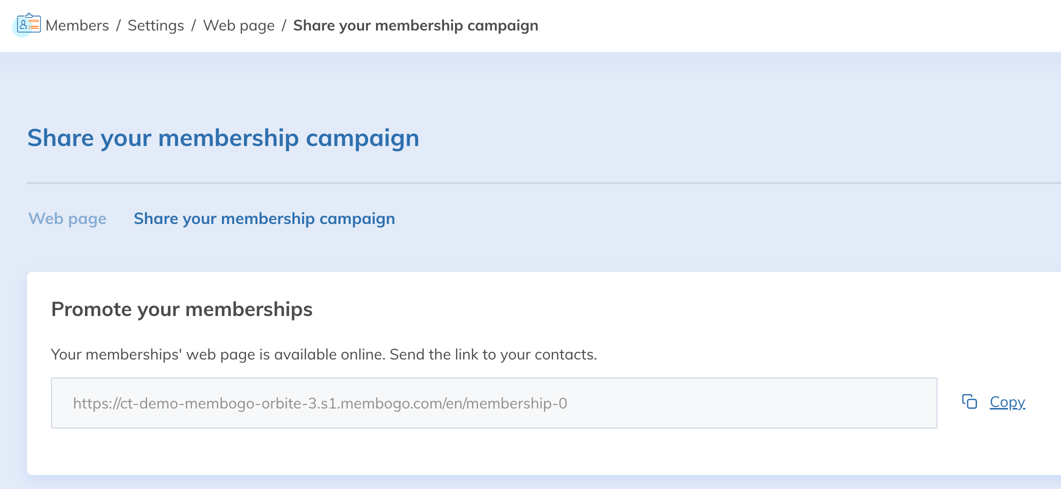Click the 'Promote your memberships' card heading

pos(181,309)
